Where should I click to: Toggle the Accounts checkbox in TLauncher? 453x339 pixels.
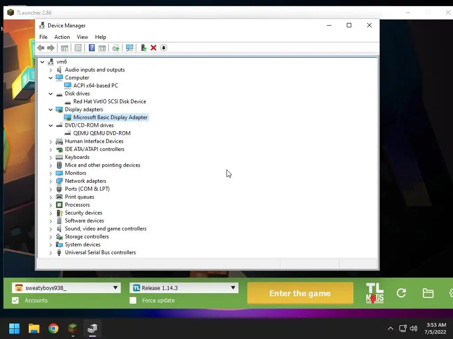coord(15,300)
